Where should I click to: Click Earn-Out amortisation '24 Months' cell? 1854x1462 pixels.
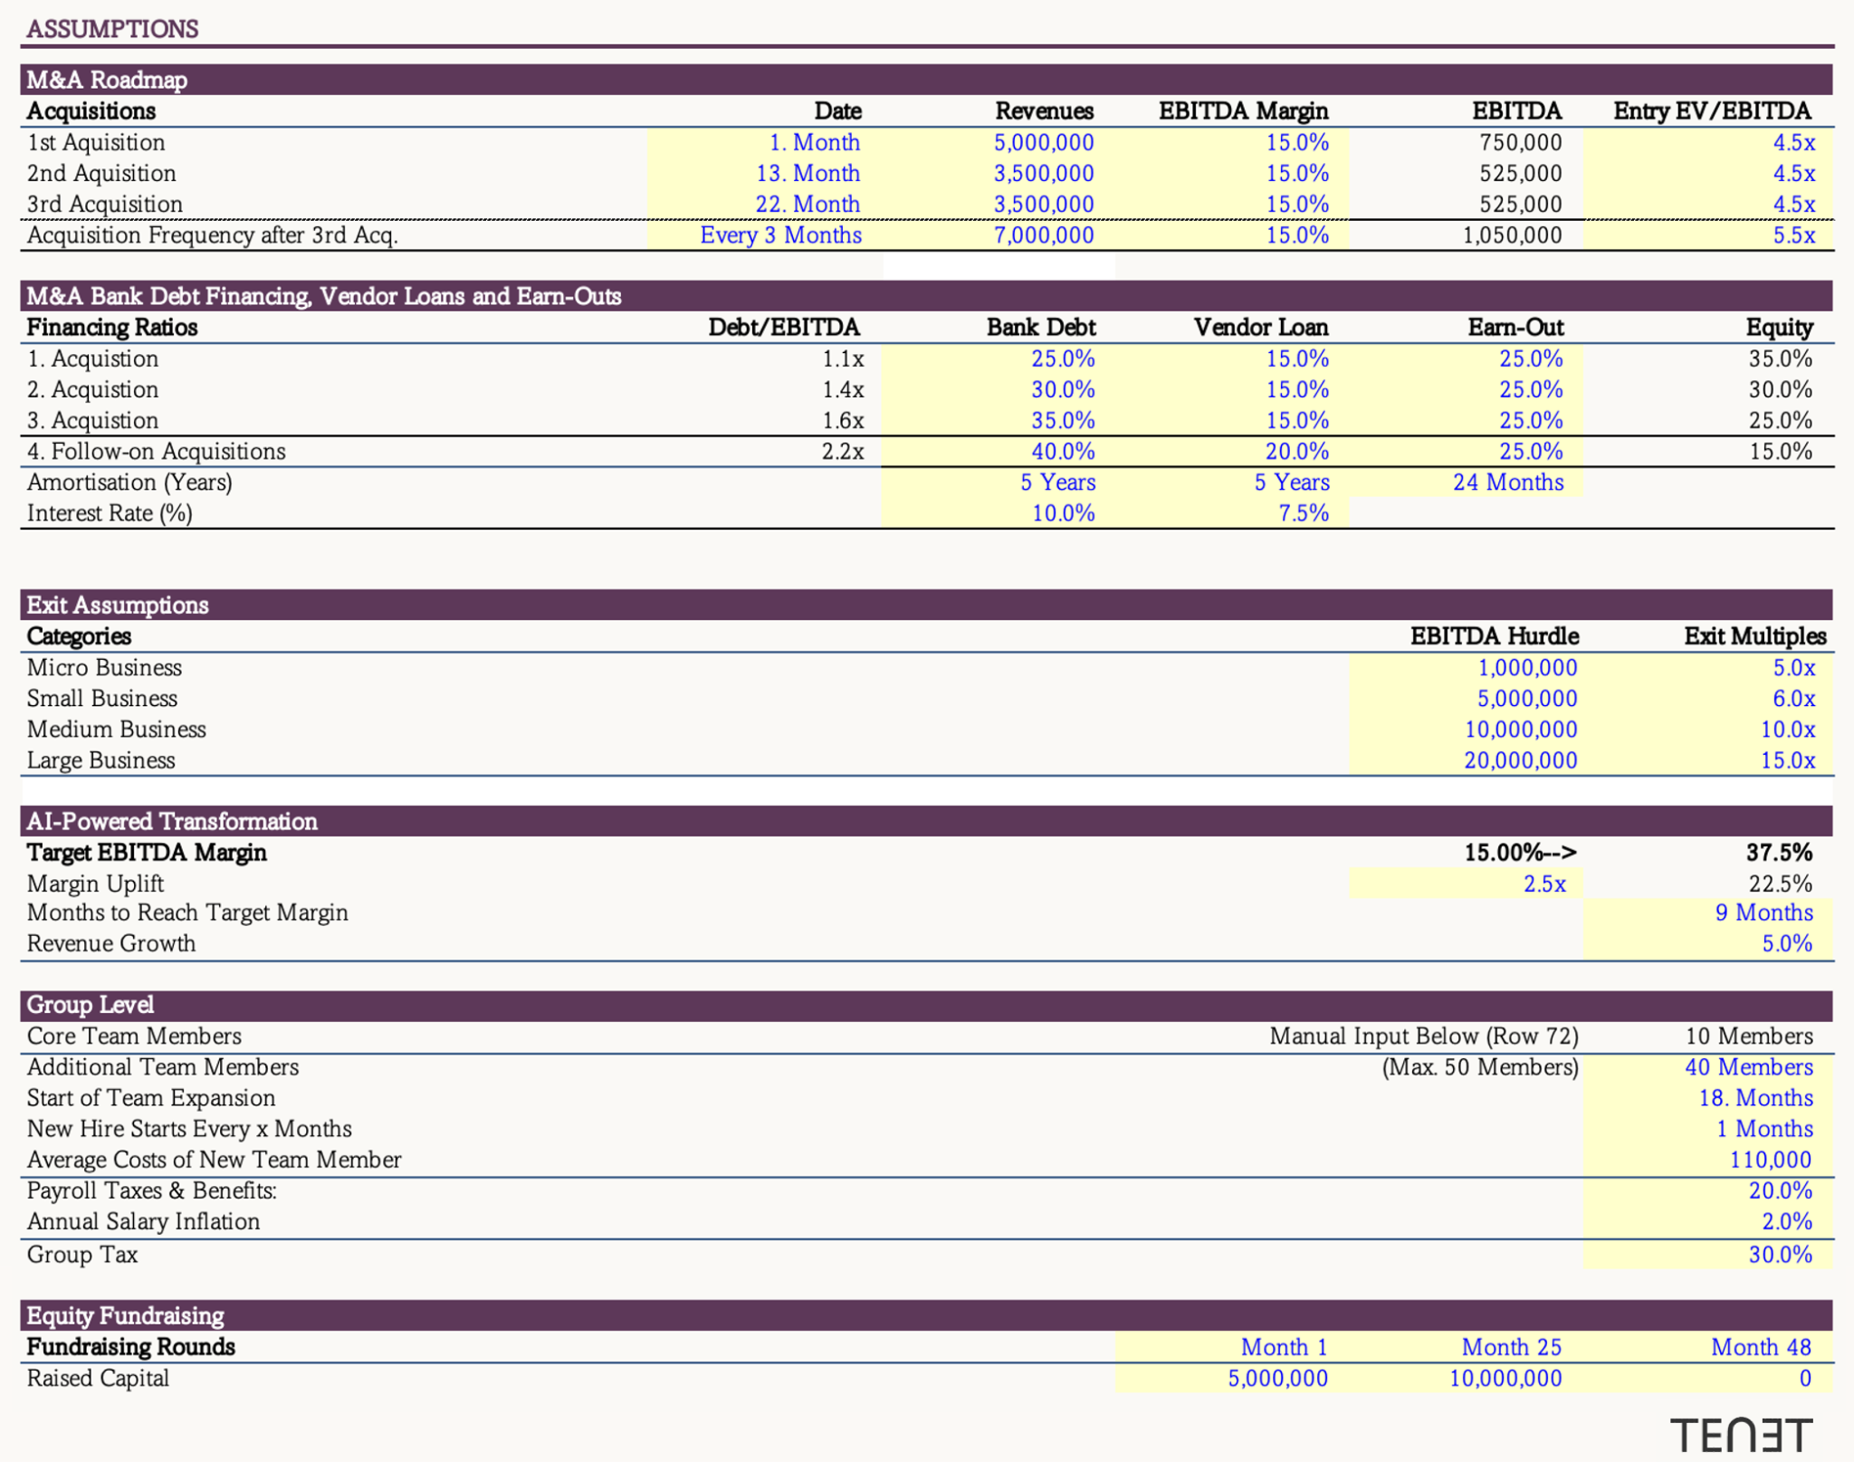(1466, 483)
